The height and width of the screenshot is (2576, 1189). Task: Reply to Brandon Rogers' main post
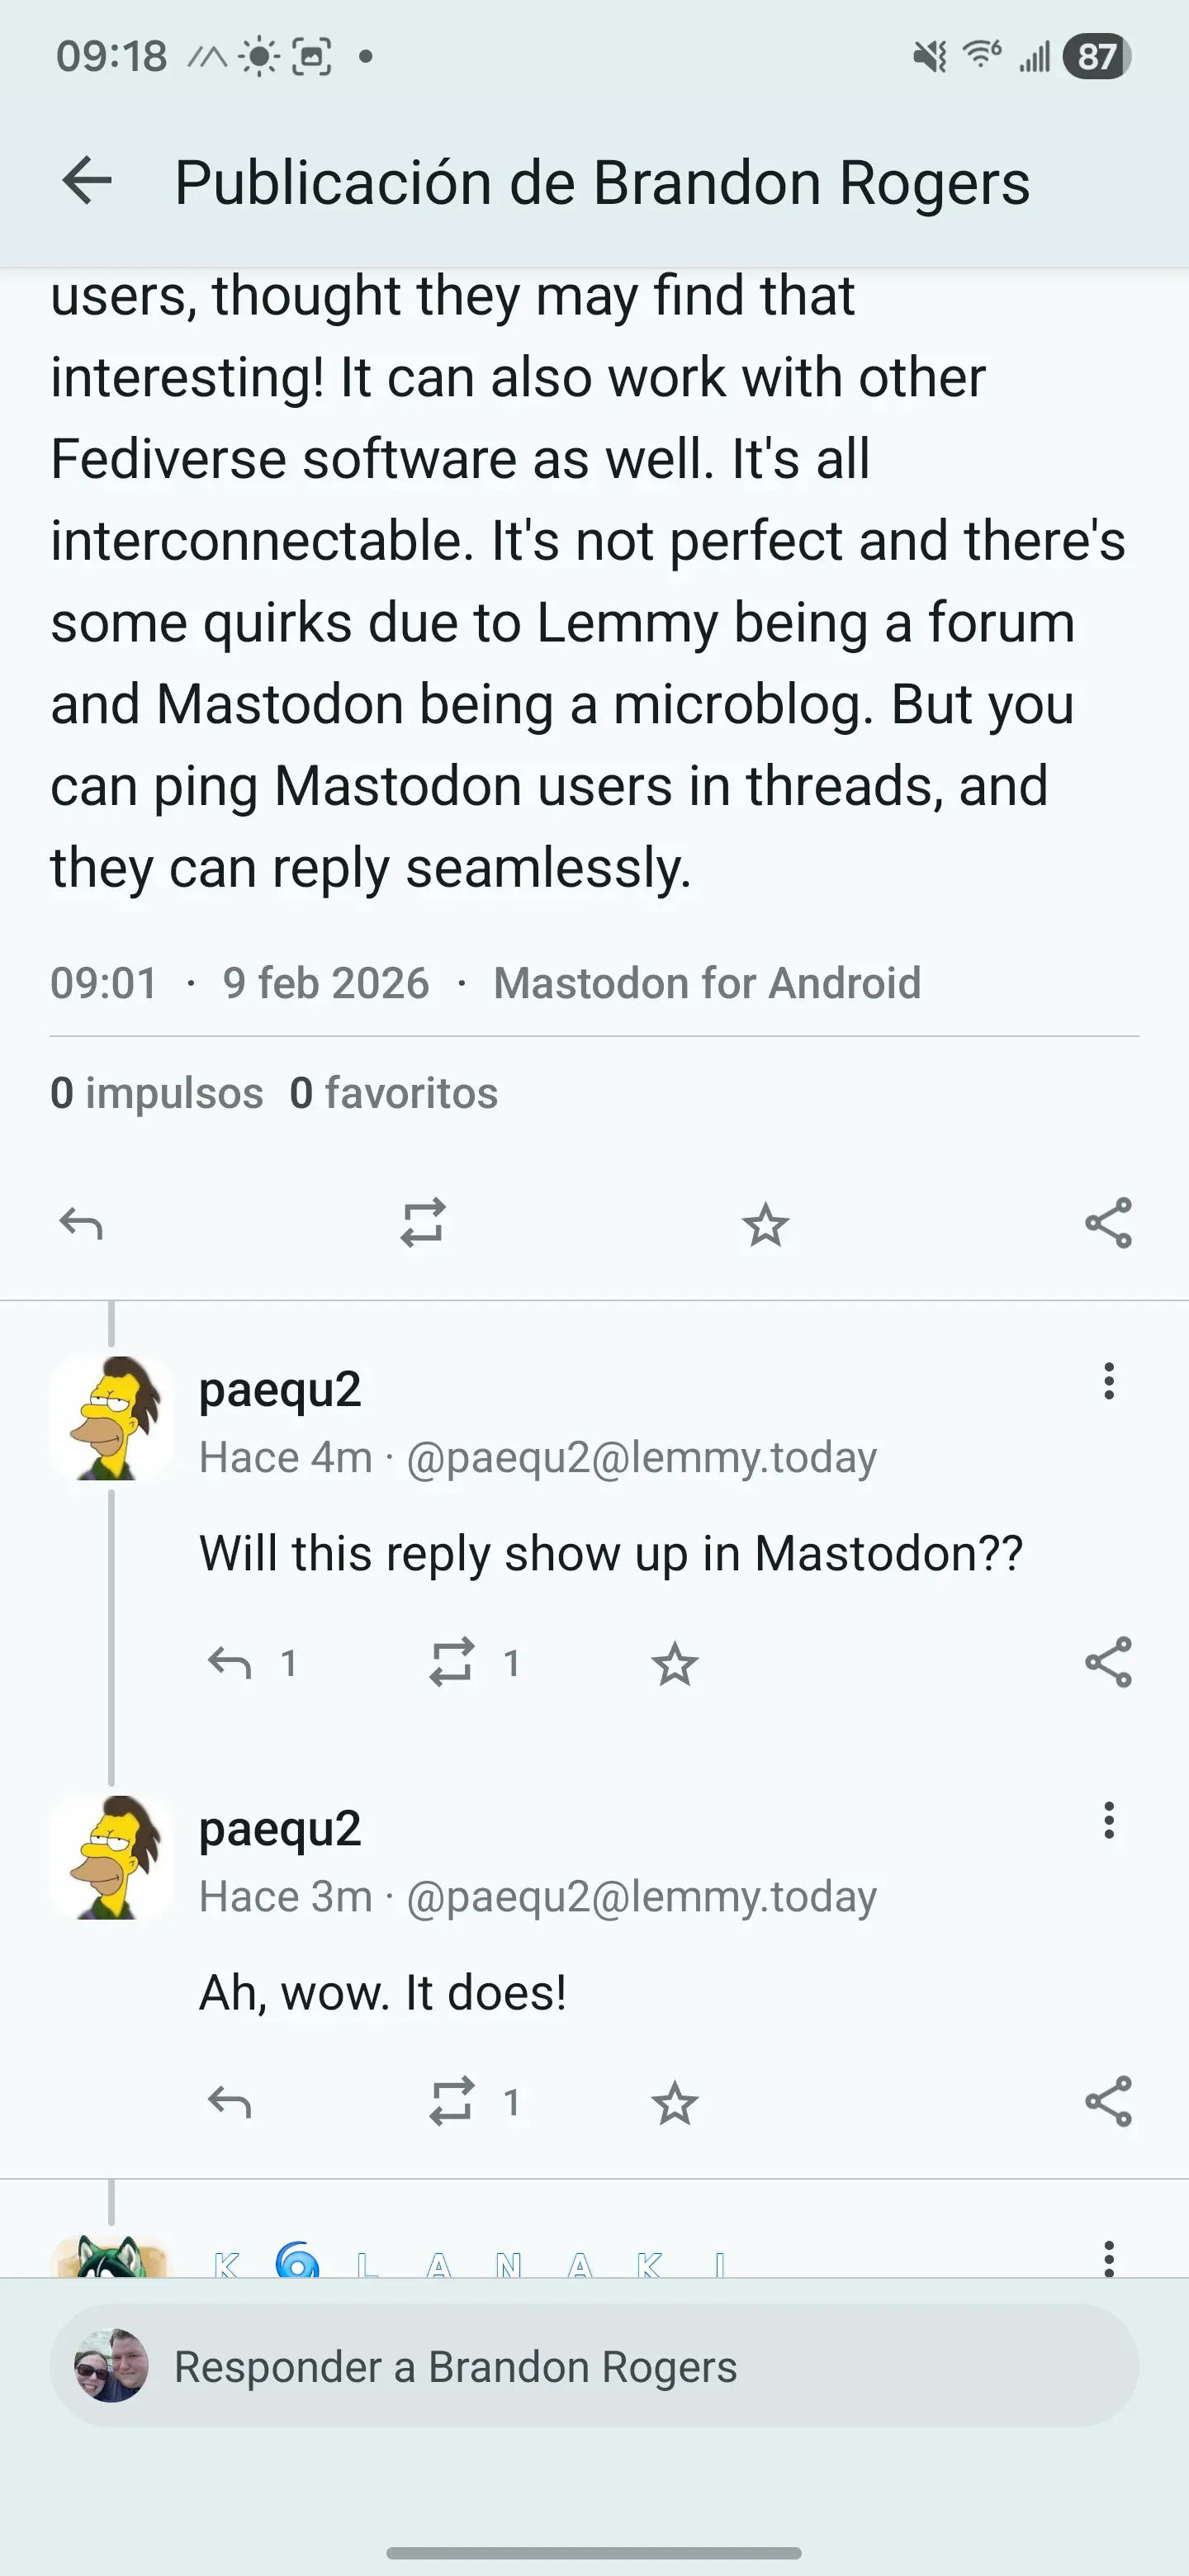pyautogui.click(x=81, y=1223)
